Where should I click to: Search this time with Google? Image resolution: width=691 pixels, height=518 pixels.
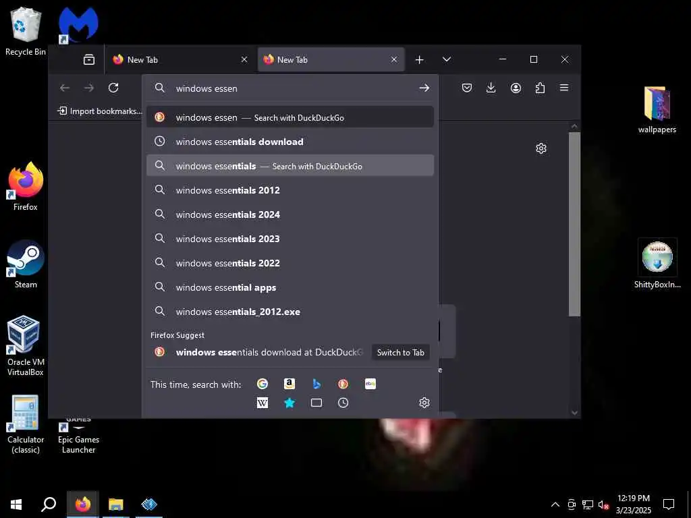[x=262, y=384]
